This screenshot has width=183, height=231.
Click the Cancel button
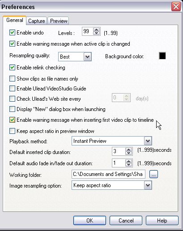[126, 221]
